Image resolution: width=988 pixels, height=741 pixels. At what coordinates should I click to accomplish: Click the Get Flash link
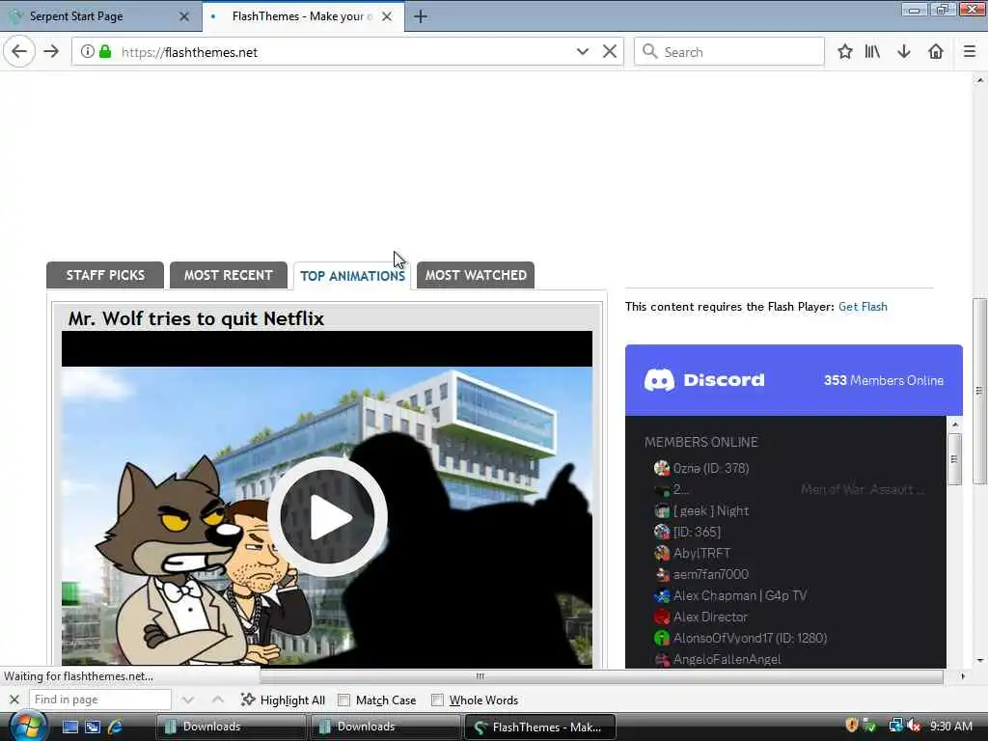click(863, 307)
